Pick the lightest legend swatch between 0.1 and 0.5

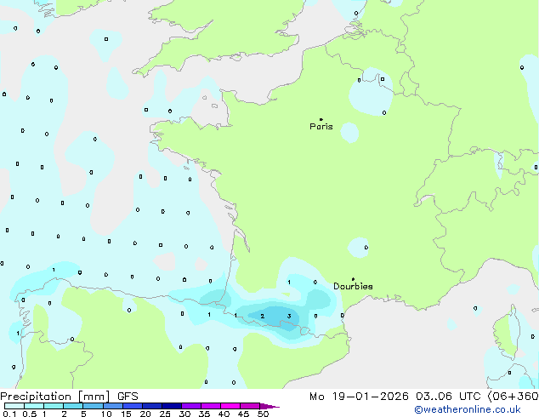point(14,406)
